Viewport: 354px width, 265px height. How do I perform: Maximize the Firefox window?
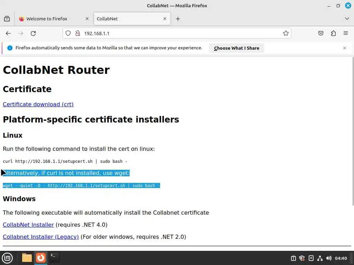coord(338,6)
